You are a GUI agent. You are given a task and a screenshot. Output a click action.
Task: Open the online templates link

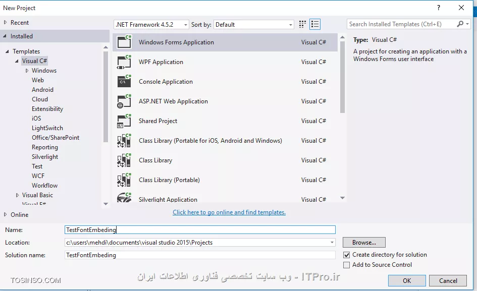point(229,212)
